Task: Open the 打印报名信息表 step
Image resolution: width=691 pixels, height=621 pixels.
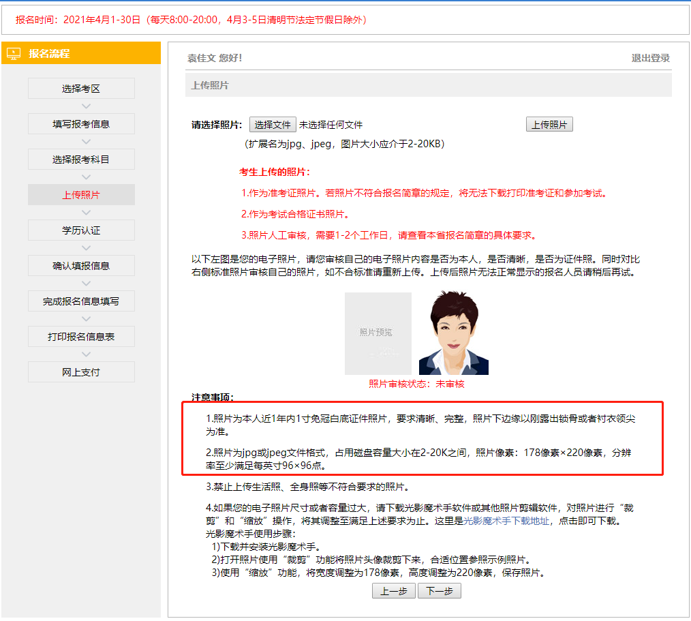Action: (80, 336)
